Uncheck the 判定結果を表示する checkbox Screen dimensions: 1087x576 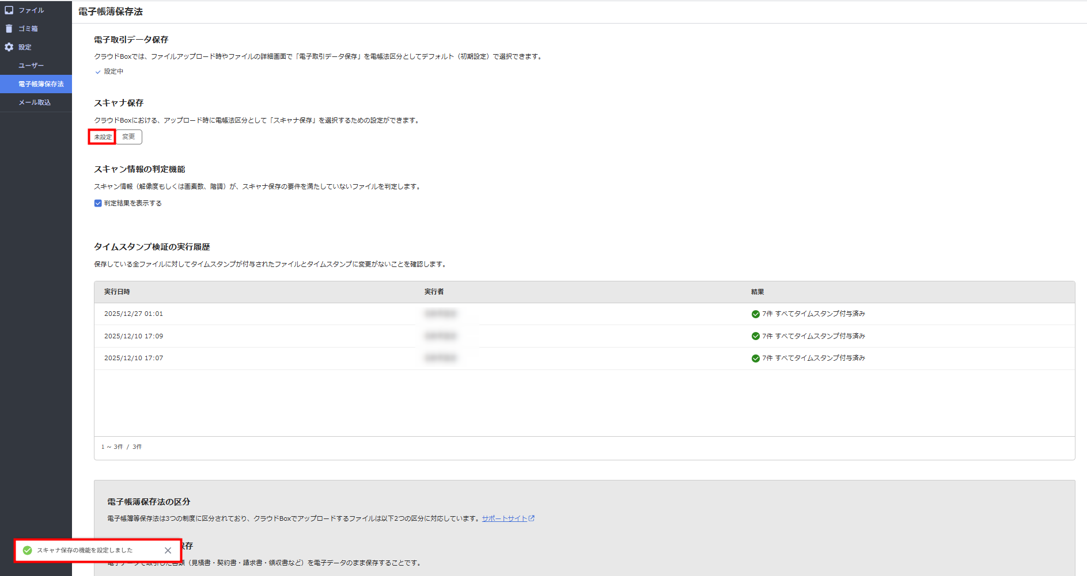point(98,203)
